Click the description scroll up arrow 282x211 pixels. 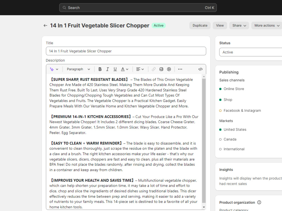204,77
